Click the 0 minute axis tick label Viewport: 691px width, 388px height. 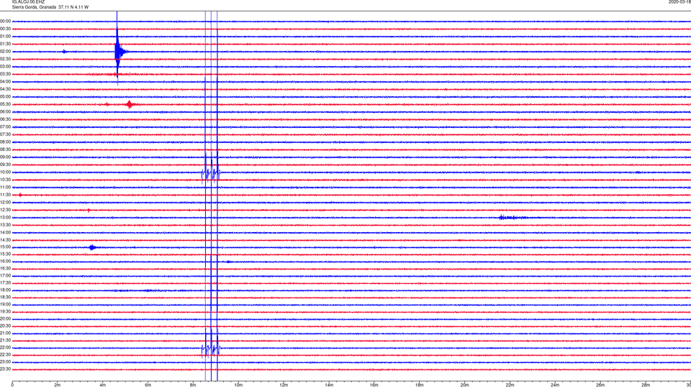click(x=12, y=385)
